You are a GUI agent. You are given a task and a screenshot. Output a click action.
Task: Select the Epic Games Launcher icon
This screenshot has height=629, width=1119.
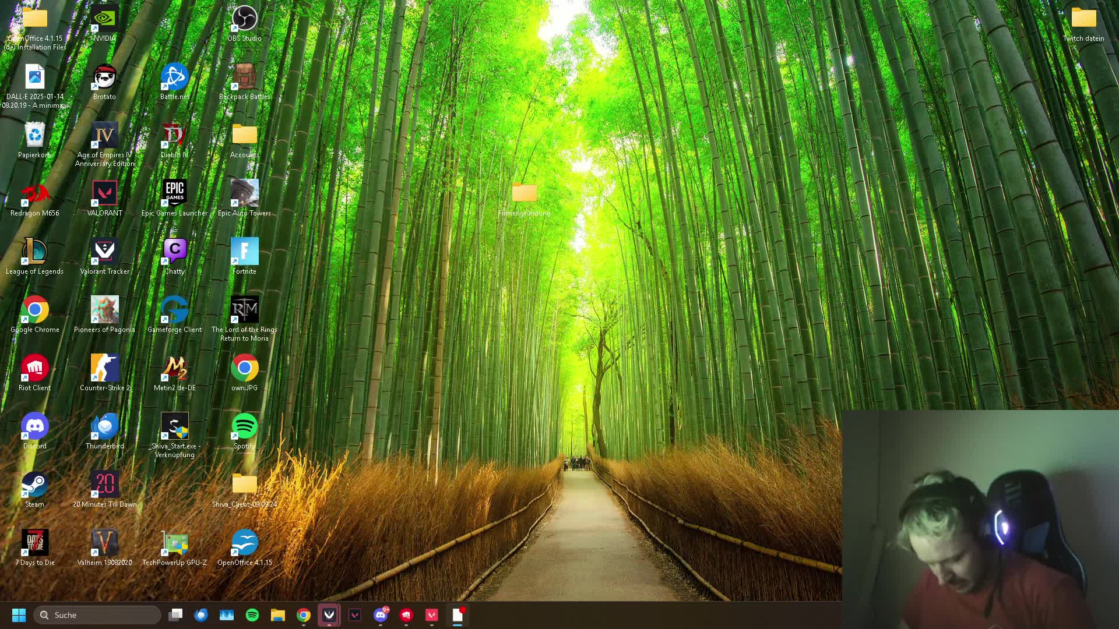click(x=174, y=198)
